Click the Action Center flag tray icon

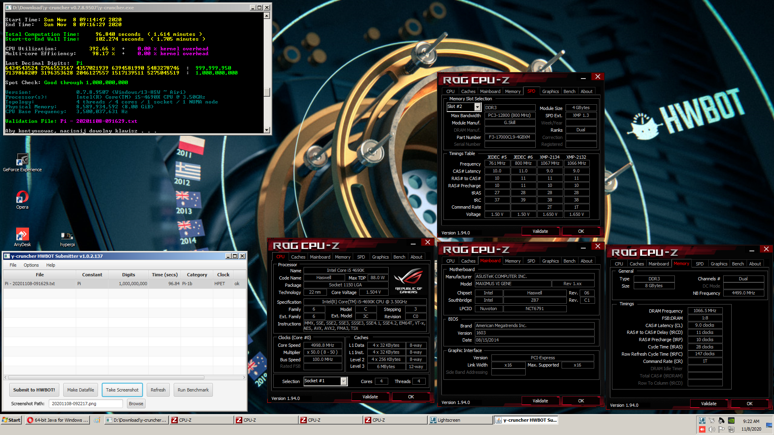tap(722, 429)
